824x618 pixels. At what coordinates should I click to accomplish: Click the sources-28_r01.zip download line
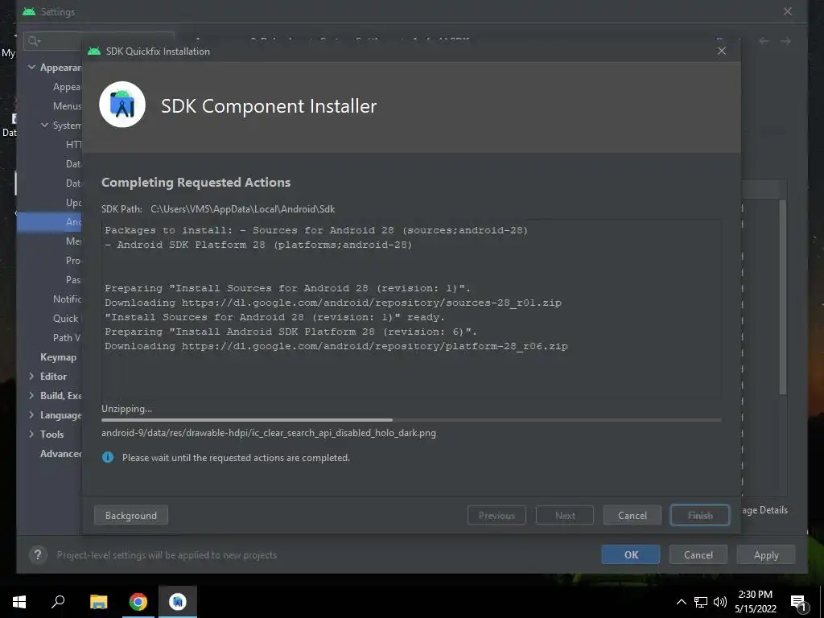(333, 303)
